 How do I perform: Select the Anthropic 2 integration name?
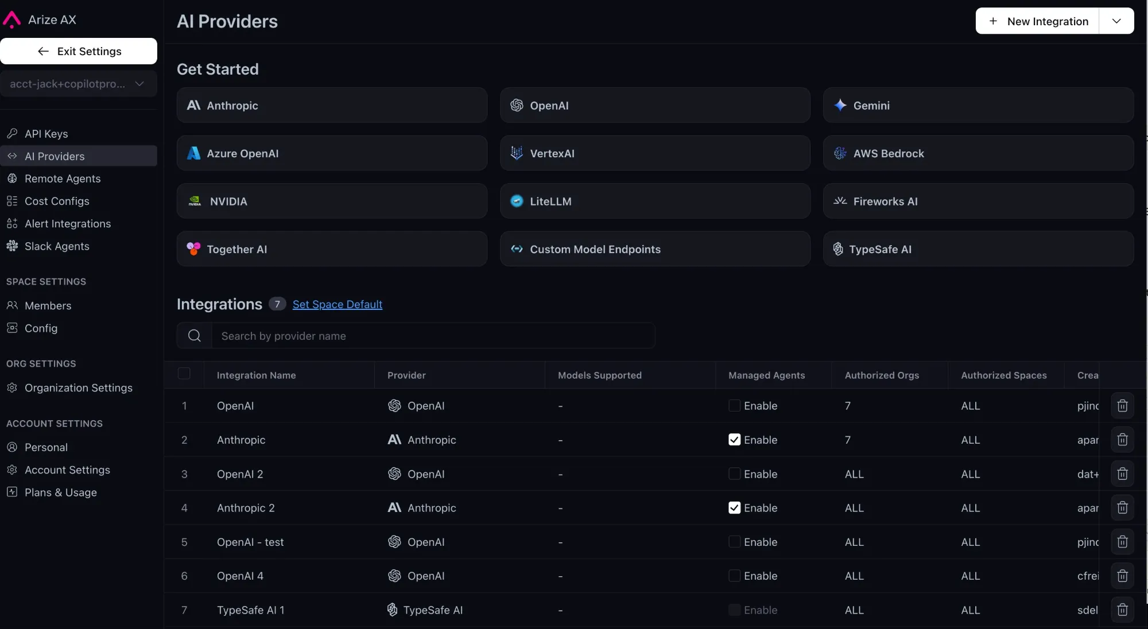tap(246, 508)
